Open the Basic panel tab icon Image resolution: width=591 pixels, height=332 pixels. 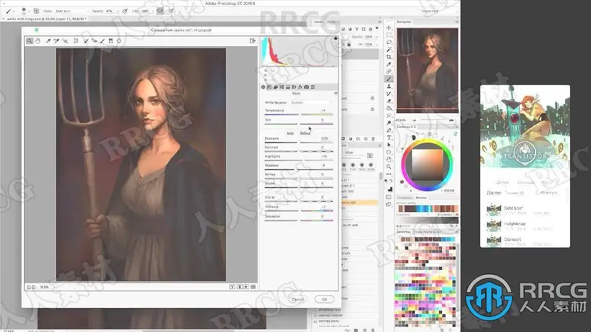pos(263,87)
